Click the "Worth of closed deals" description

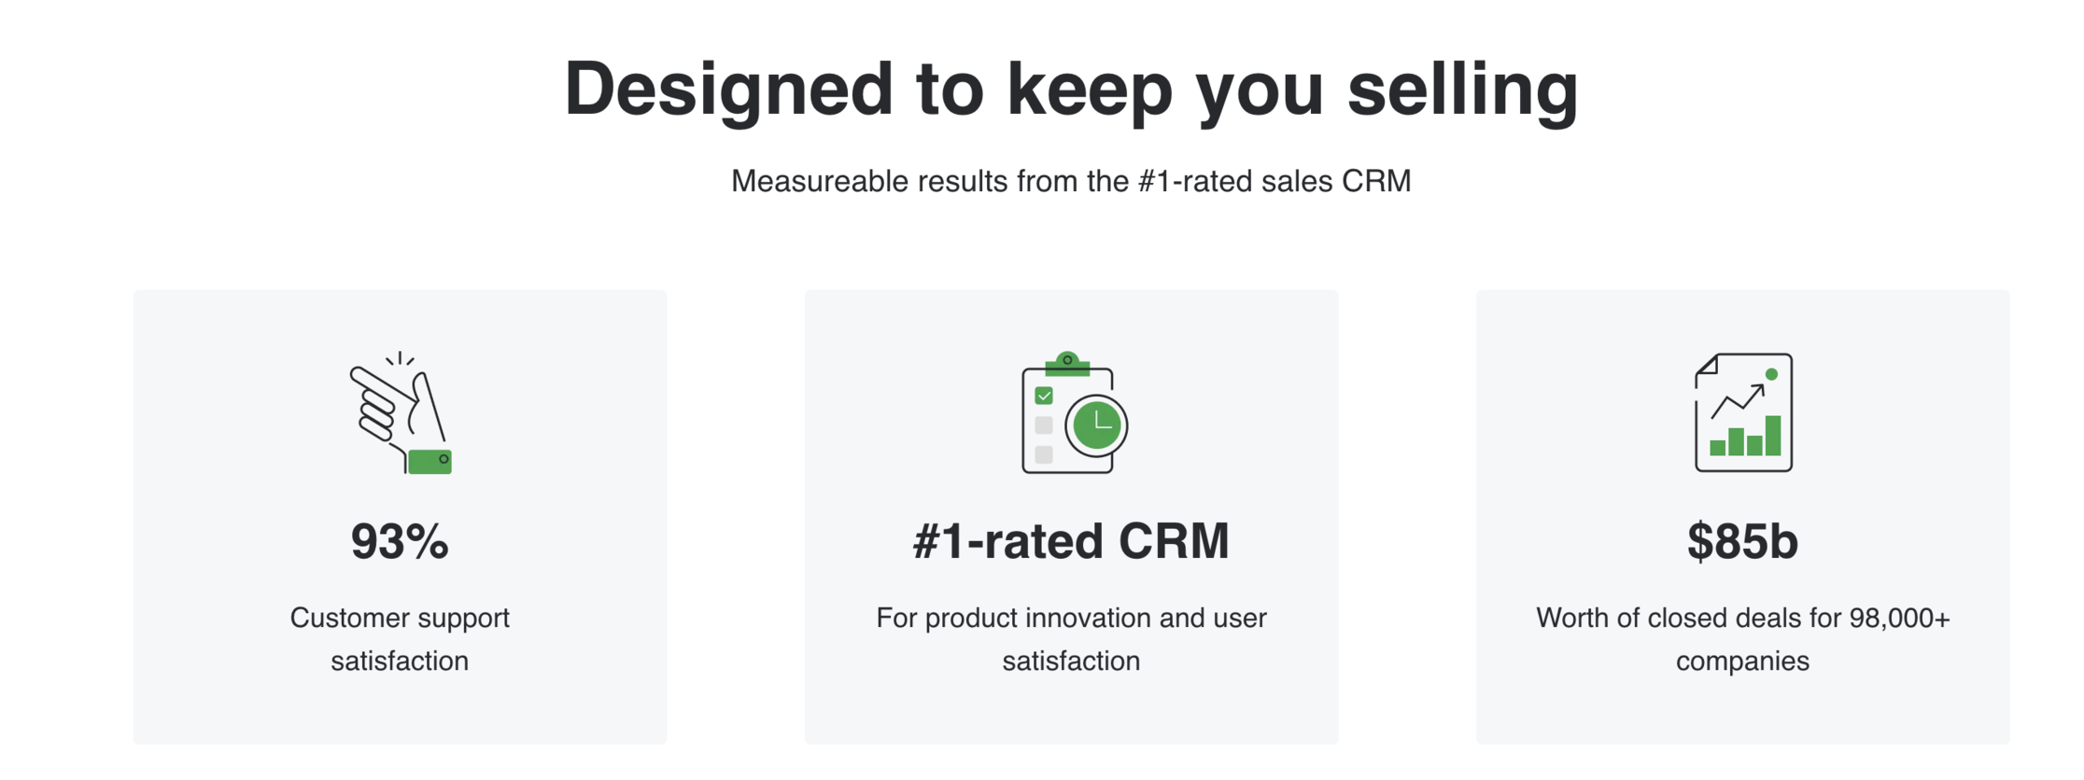[x=1742, y=639]
